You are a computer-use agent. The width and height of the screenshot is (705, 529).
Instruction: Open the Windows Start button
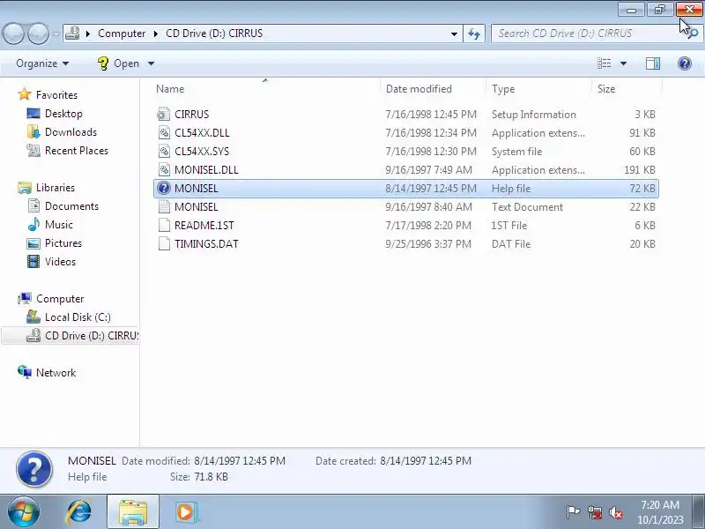pyautogui.click(x=23, y=512)
